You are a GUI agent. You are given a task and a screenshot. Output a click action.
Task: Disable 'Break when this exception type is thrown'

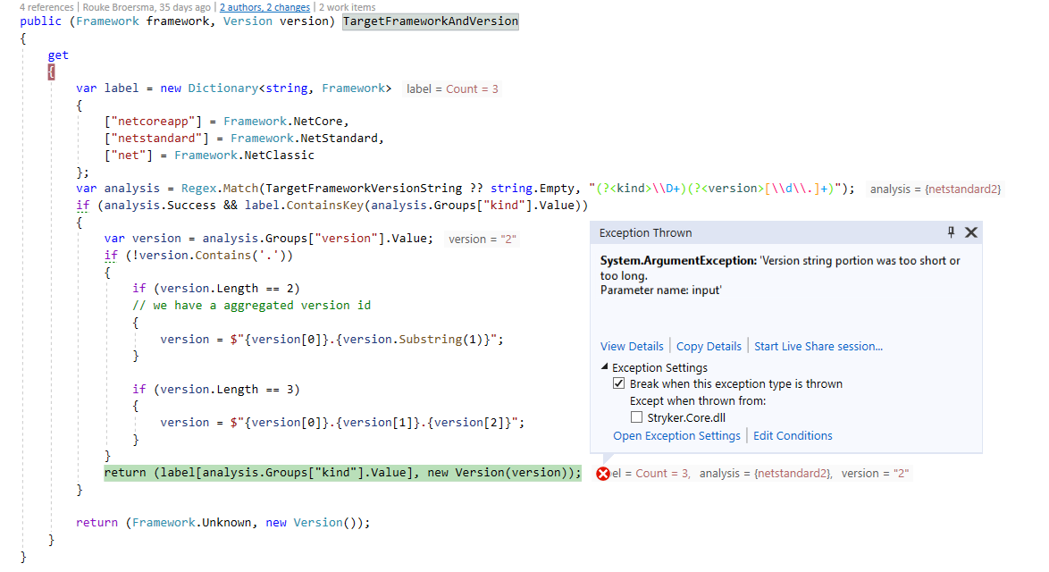click(618, 383)
